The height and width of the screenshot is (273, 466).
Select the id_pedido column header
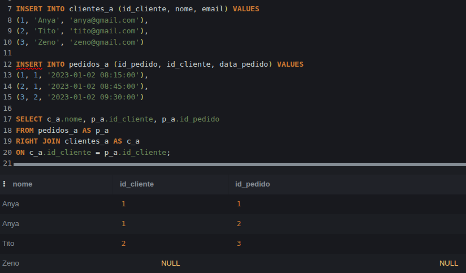pos(252,184)
